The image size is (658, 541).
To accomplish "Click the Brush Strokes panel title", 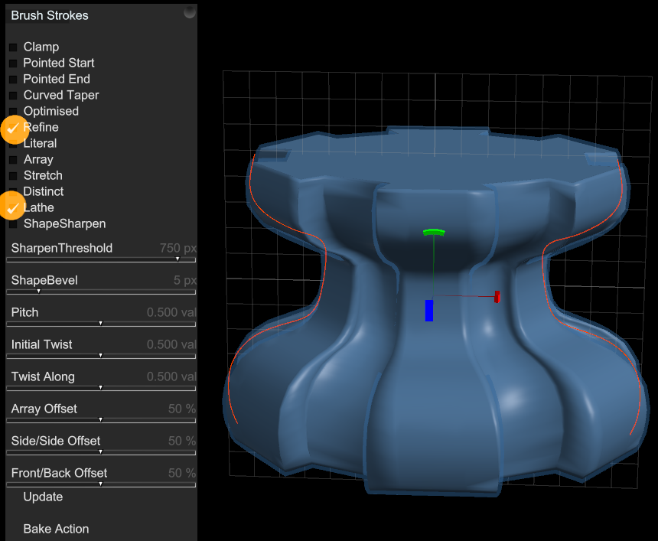I will [x=50, y=15].
